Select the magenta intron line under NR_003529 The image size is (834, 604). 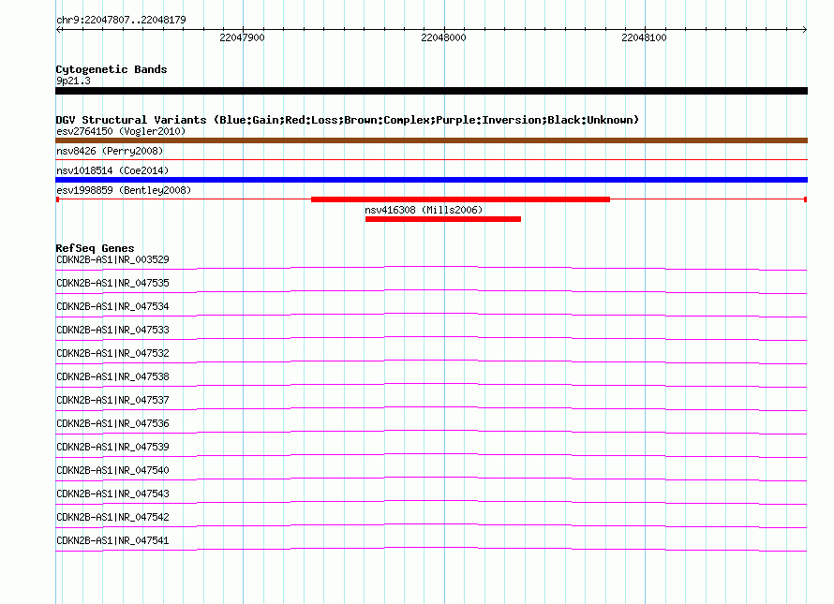tap(431, 267)
